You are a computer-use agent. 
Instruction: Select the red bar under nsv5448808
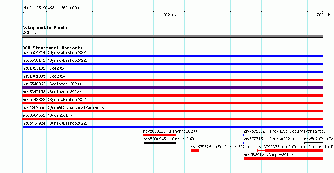click(173, 103)
